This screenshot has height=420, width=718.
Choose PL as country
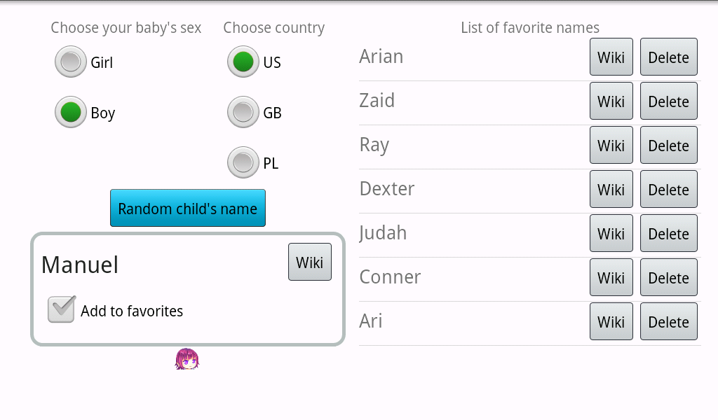[x=243, y=163]
